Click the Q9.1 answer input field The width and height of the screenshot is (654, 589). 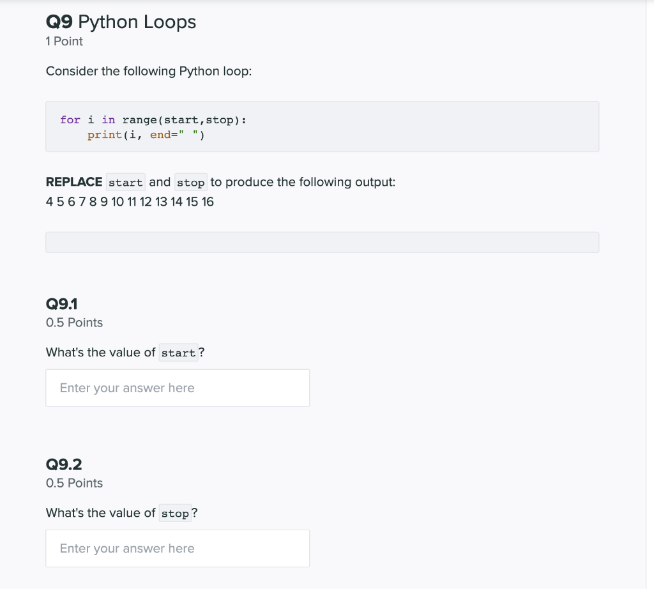point(178,388)
